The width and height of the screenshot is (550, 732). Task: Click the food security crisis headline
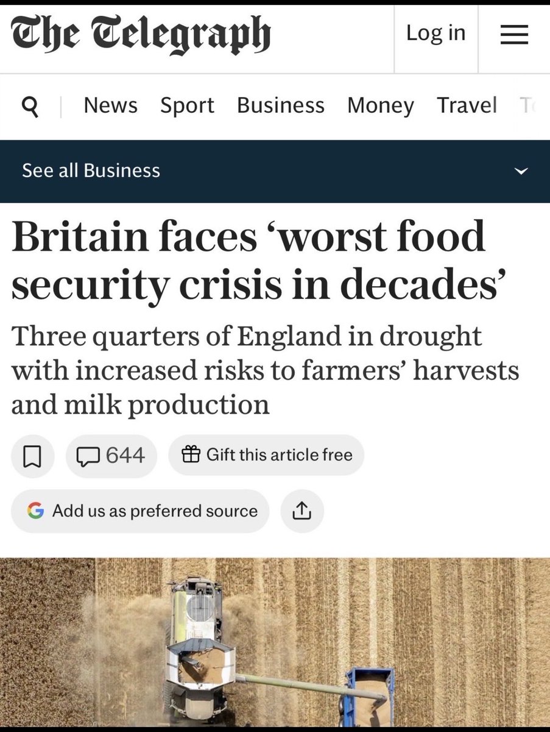pos(259,262)
